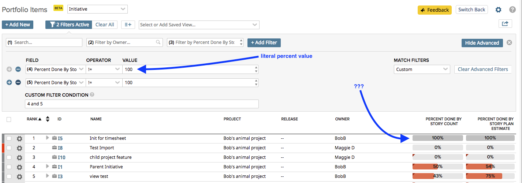
Task: Click the Clear Advanced Filters button
Action: pyautogui.click(x=482, y=69)
